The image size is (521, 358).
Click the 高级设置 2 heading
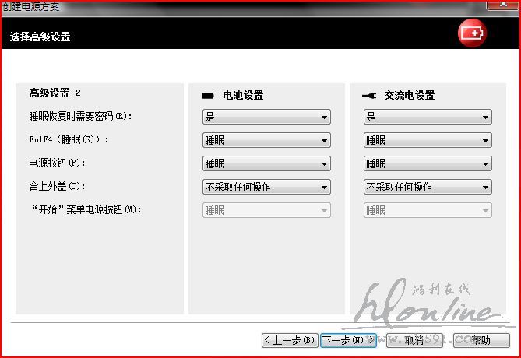tap(55, 93)
